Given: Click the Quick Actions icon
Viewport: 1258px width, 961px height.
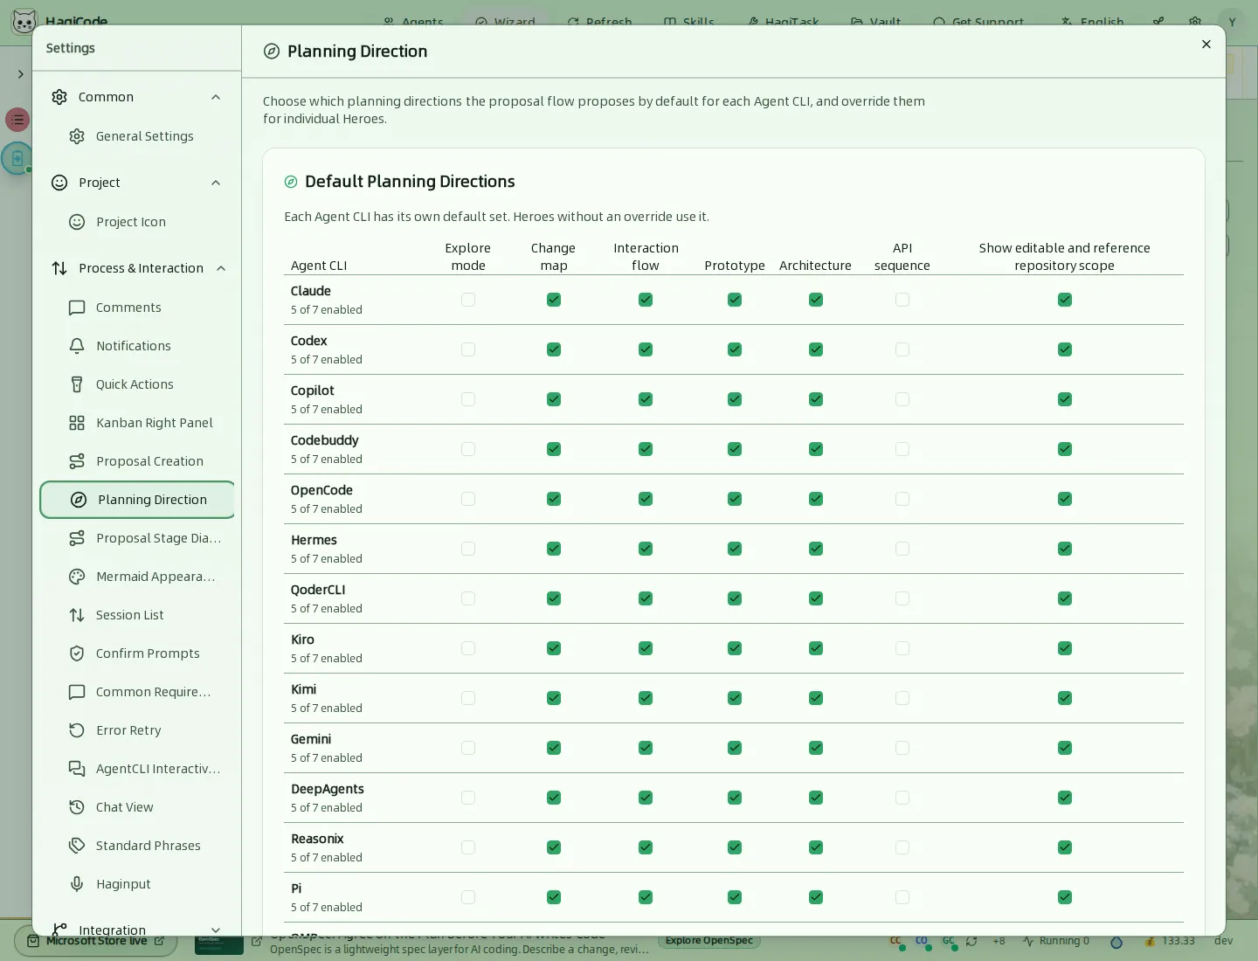Looking at the screenshot, I should (77, 384).
